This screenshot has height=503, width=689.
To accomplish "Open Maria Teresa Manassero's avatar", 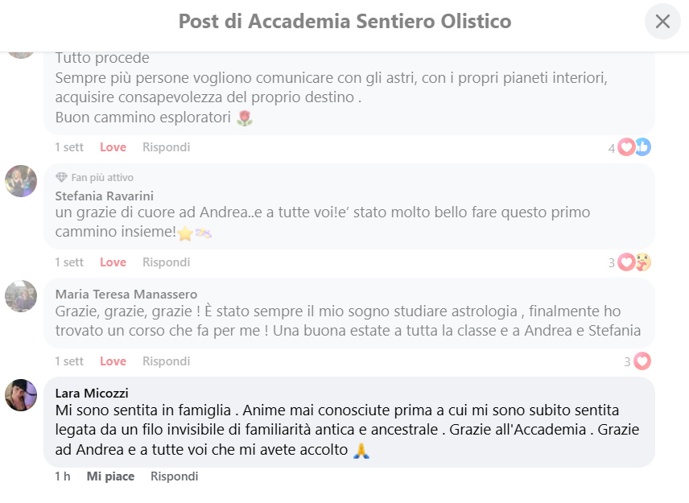I will tap(21, 296).
